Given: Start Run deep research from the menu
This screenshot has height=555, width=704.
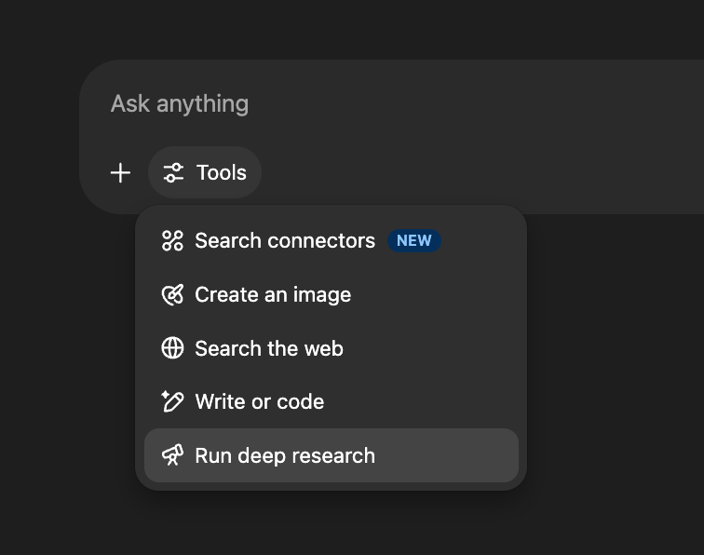Looking at the screenshot, I should 285,455.
